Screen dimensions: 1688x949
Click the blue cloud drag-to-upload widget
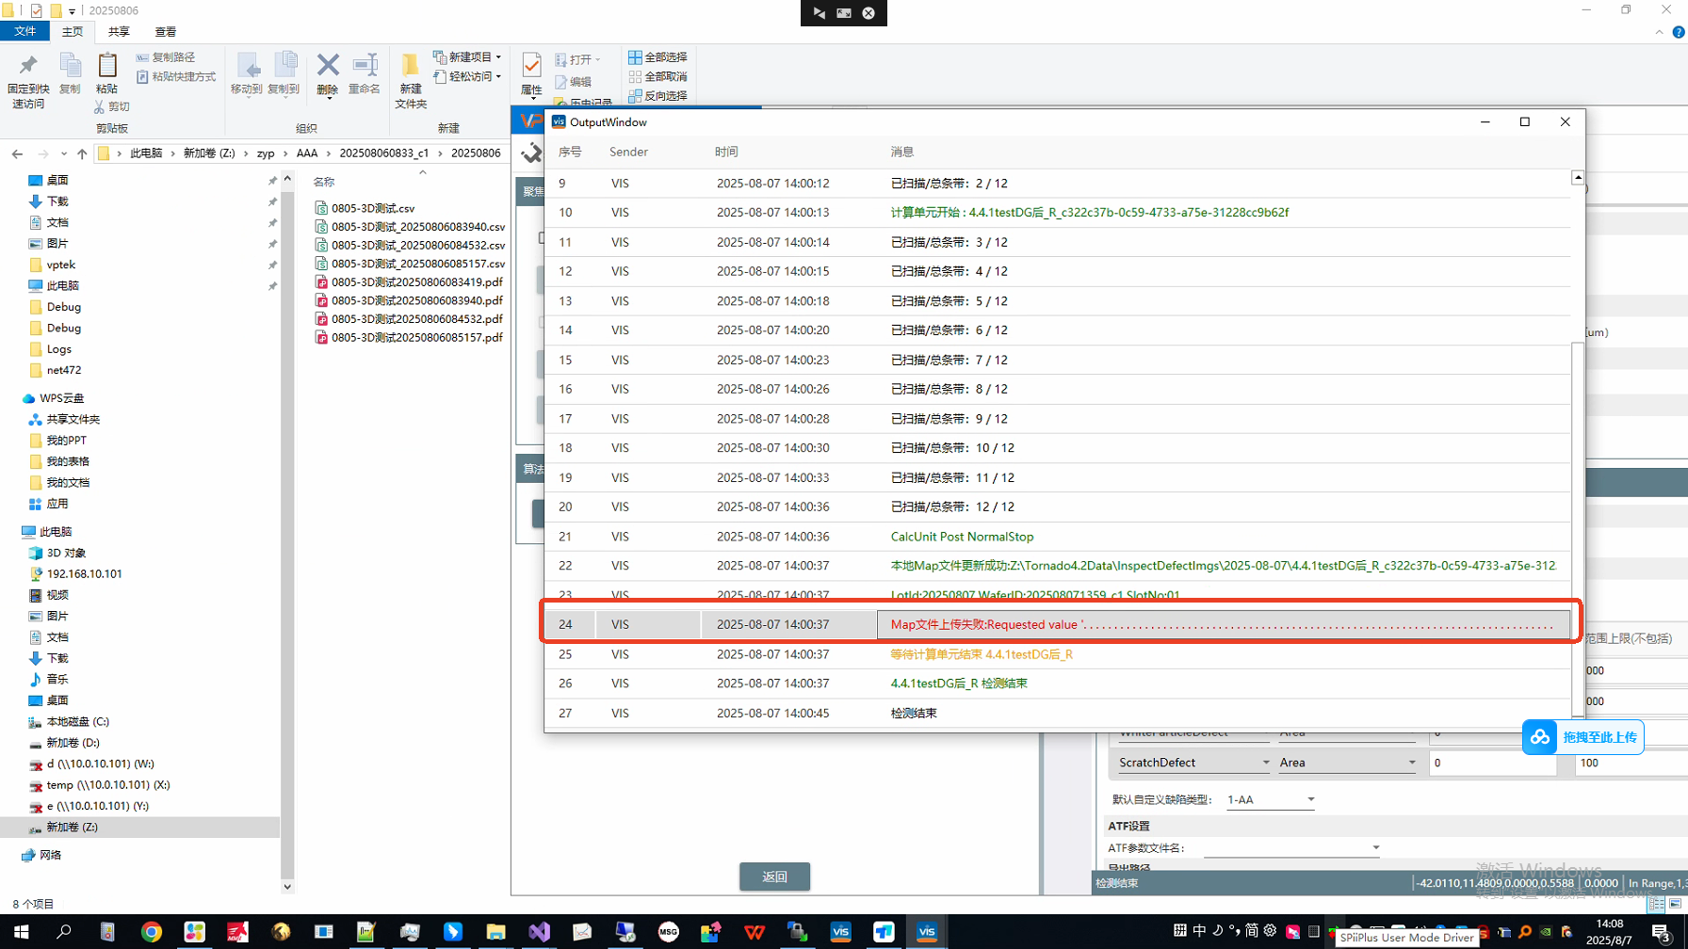(1582, 737)
